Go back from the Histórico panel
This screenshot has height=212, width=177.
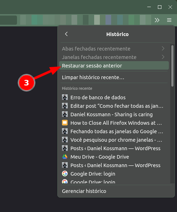[66, 34]
